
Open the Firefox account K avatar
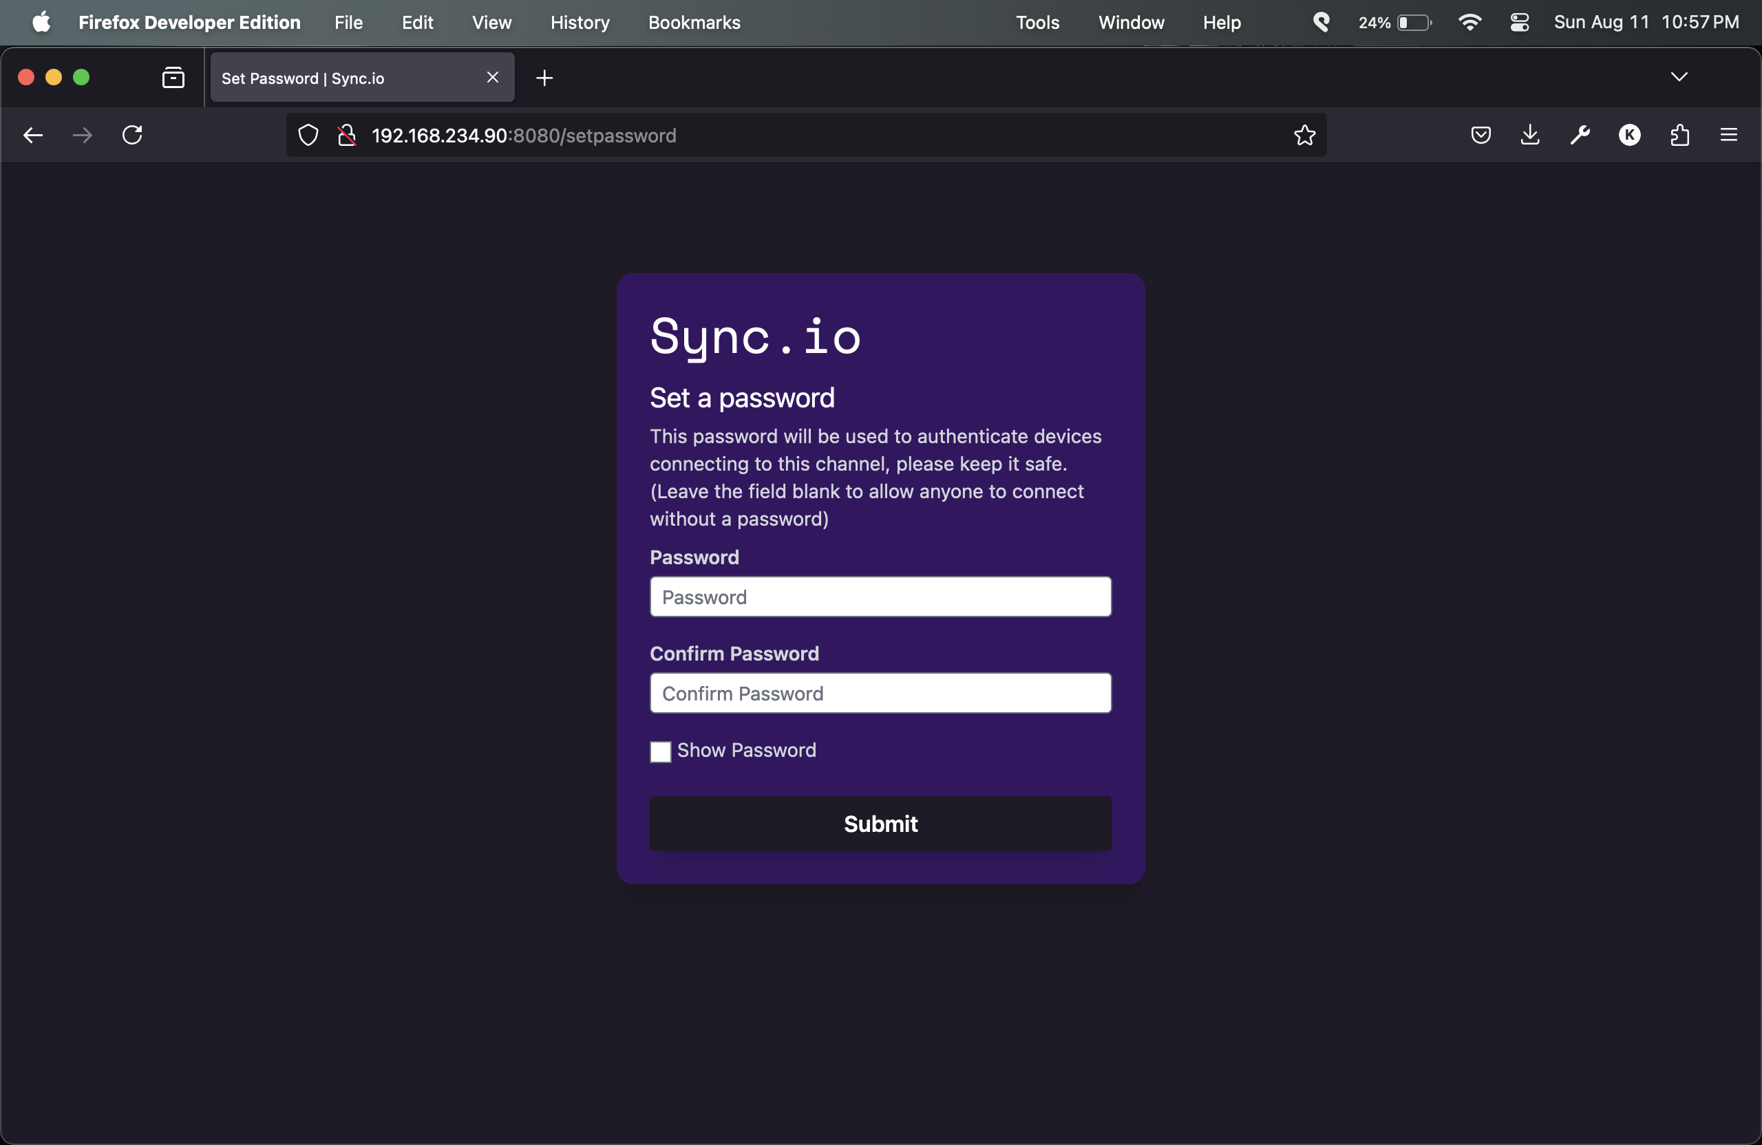click(x=1629, y=136)
